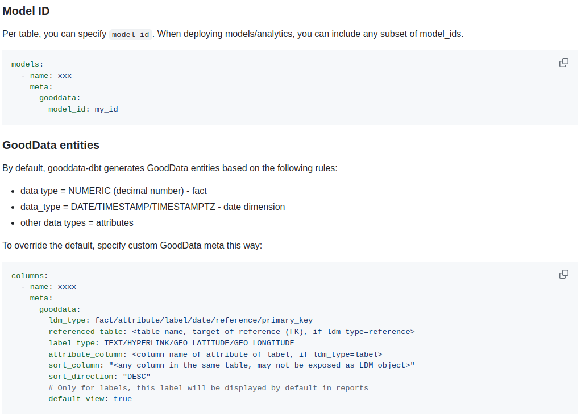Viewport: 581px width, 417px height.
Task: Select the inline model_id code span
Action: click(x=130, y=34)
